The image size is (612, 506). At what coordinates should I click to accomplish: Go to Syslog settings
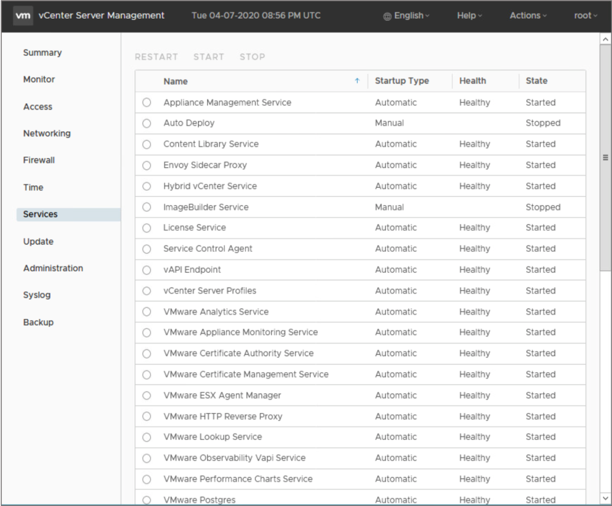[x=37, y=295]
